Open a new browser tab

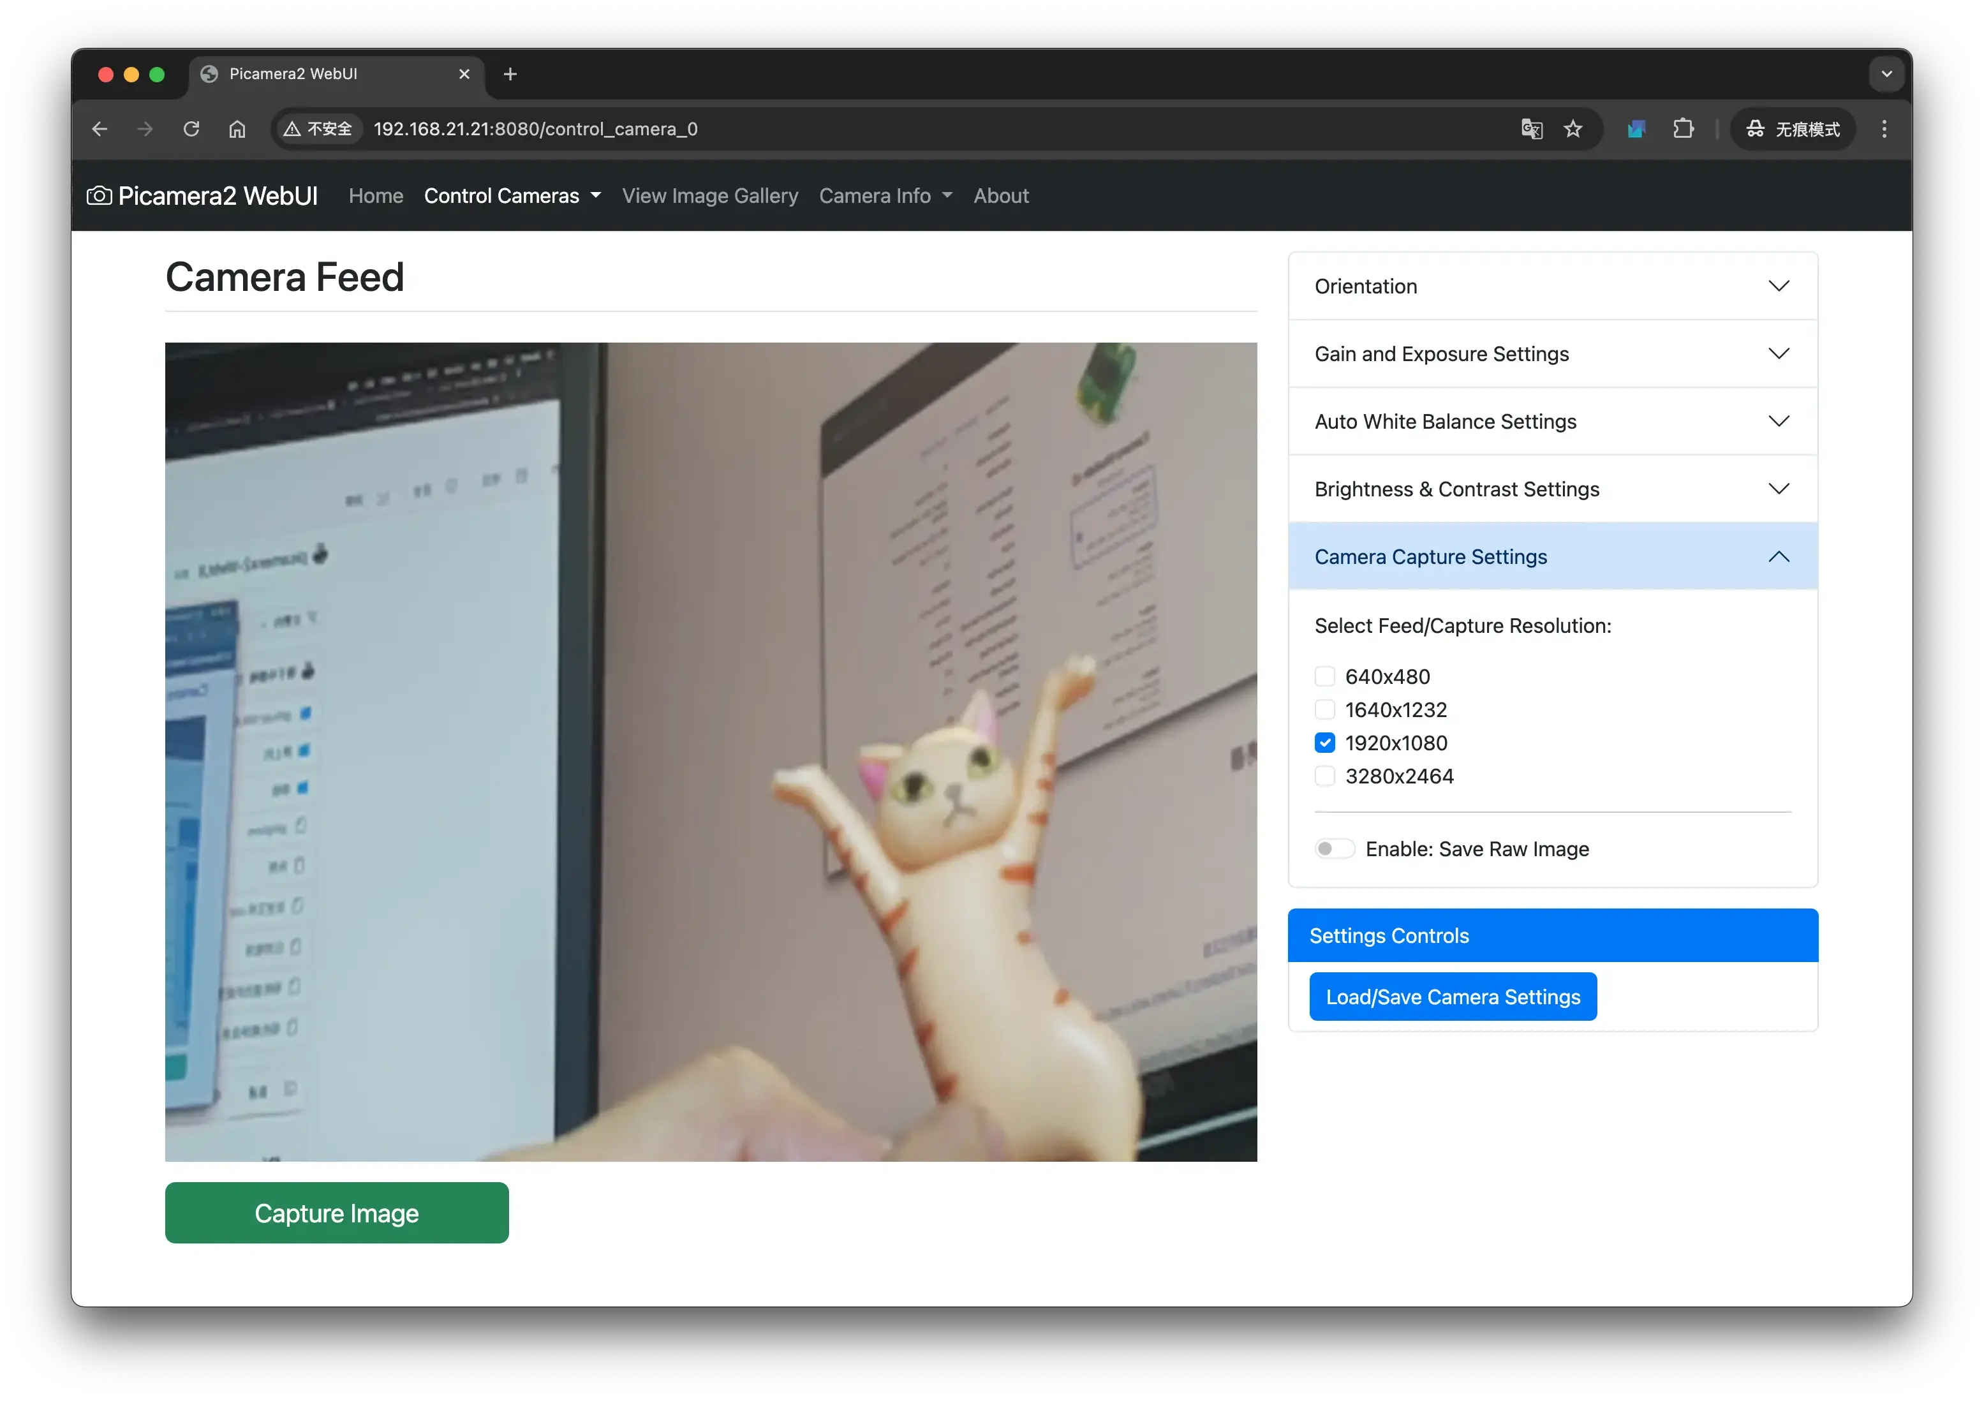[x=510, y=75]
